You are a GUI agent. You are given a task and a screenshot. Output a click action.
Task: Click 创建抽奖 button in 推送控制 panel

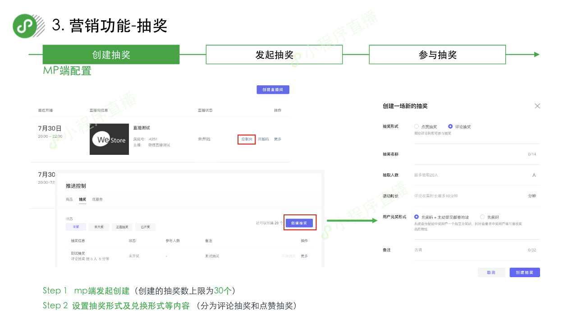coord(299,223)
